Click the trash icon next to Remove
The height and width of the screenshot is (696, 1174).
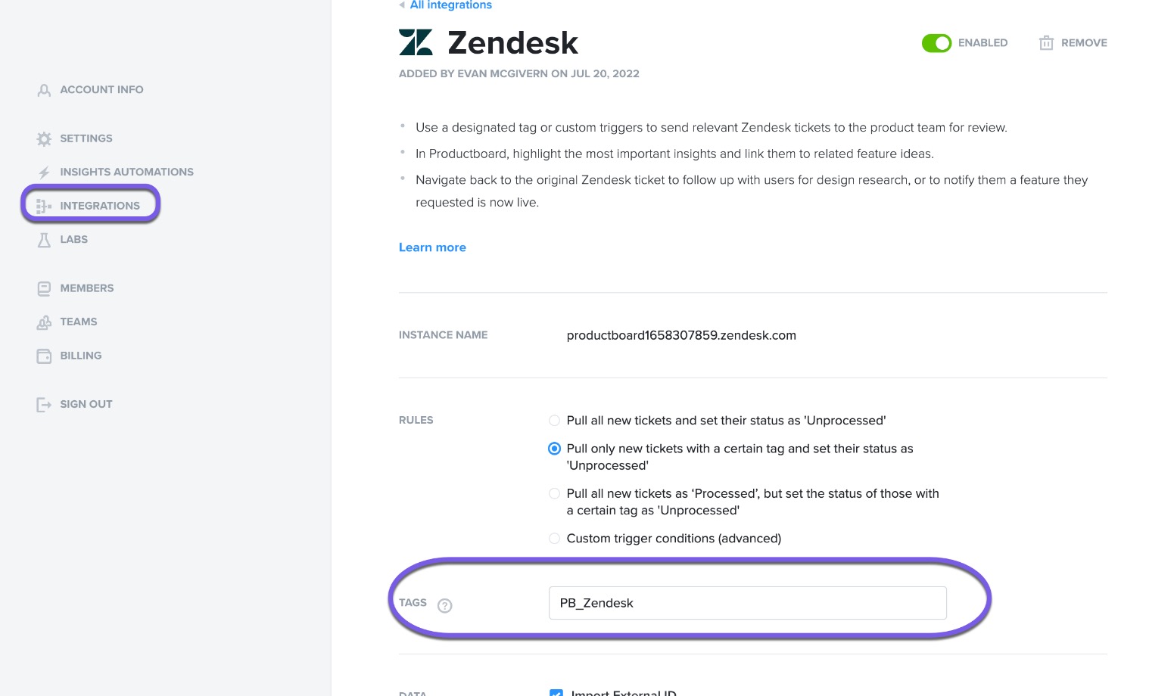(1046, 43)
